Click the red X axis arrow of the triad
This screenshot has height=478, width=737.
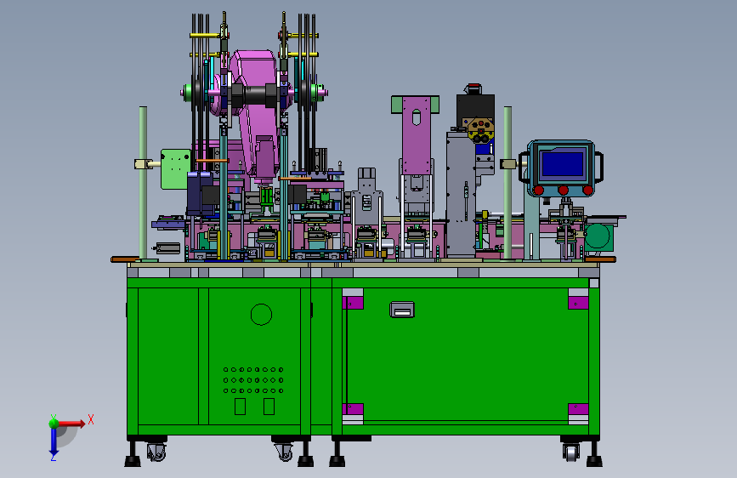point(71,424)
